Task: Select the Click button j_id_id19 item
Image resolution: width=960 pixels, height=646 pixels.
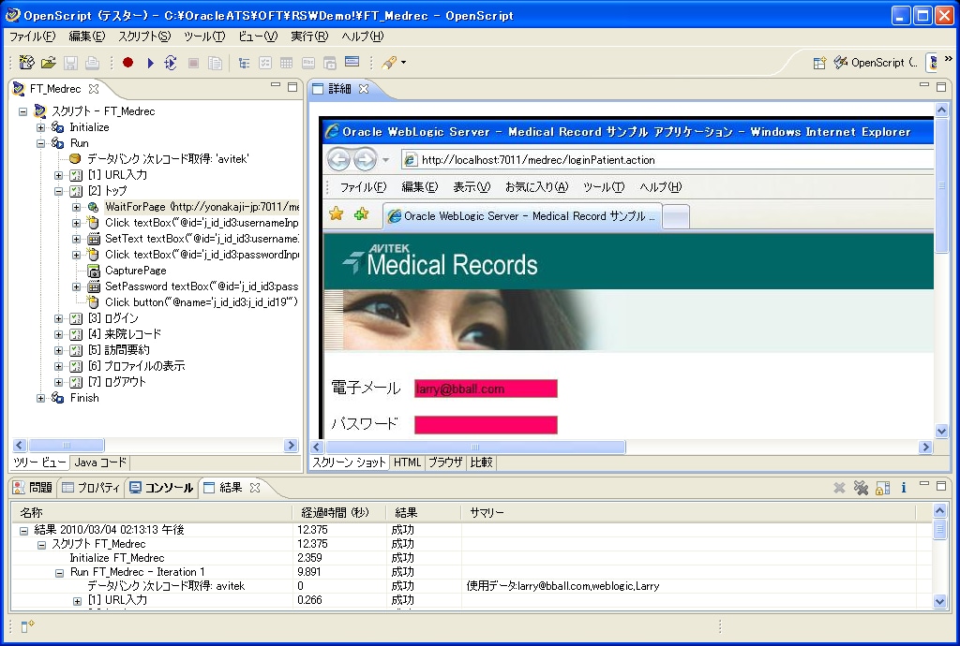Action: click(201, 301)
